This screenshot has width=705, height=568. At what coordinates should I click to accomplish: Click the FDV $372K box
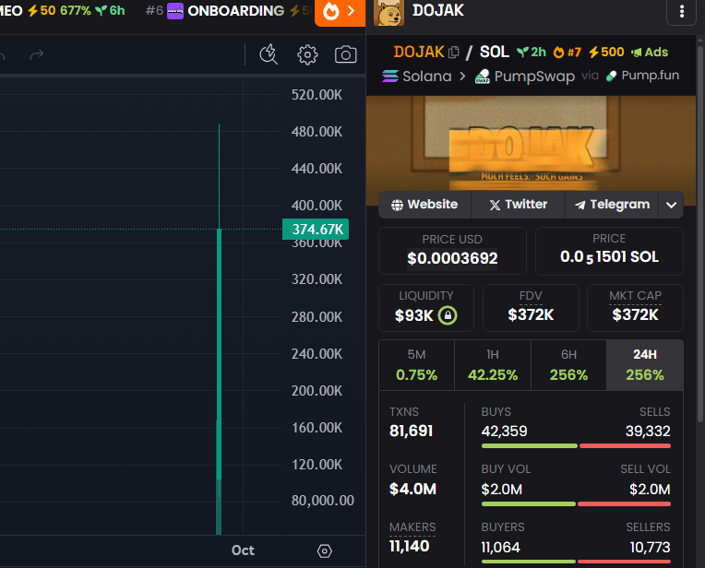(x=531, y=308)
